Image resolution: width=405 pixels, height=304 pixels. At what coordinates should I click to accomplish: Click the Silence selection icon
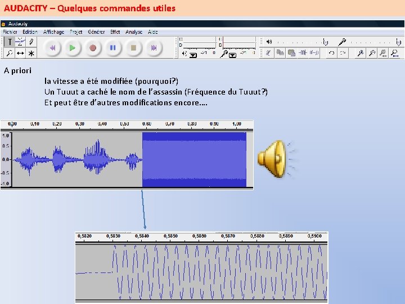(x=314, y=53)
